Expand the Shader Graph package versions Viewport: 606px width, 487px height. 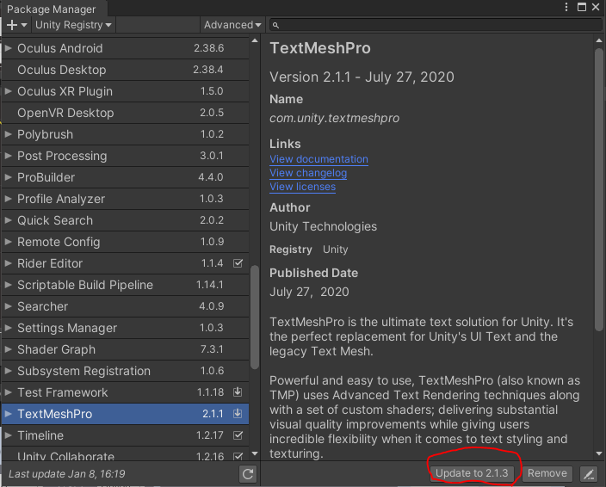(8, 349)
